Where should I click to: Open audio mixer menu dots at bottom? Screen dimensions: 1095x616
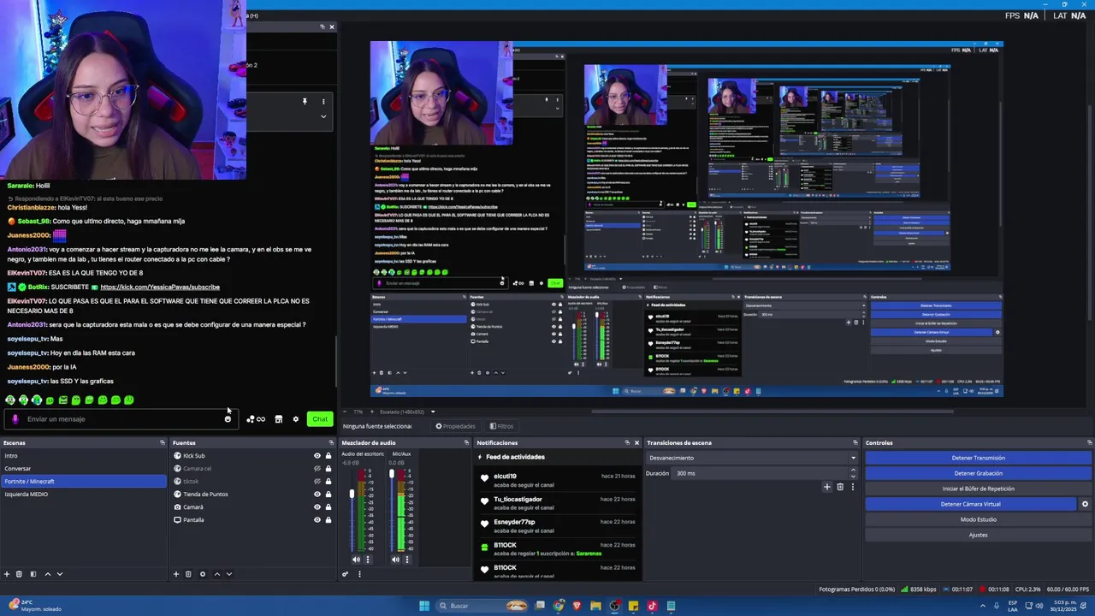click(x=359, y=574)
